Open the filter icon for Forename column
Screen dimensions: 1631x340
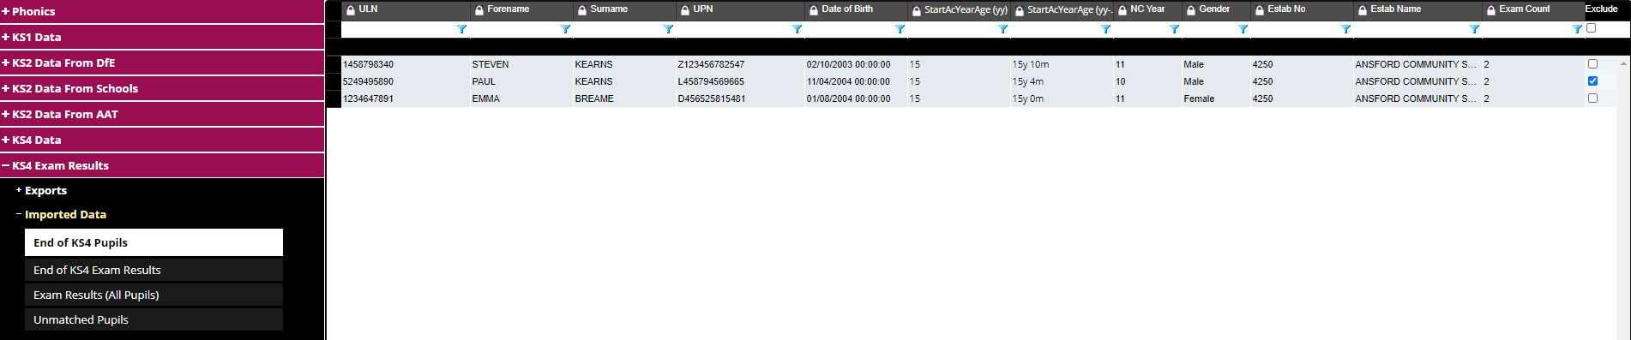coord(565,29)
